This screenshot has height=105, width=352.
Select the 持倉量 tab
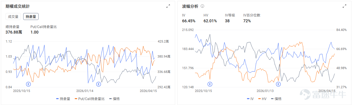tap(31, 17)
